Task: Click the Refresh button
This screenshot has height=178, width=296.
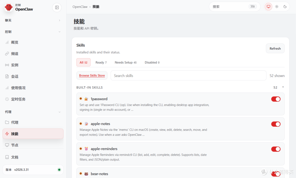Action: pos(275,48)
